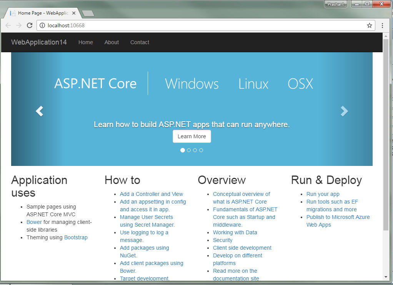393x285 pixels.
Task: Open 'Conceptual overview of what is ASP.NET Core'
Action: (241, 198)
